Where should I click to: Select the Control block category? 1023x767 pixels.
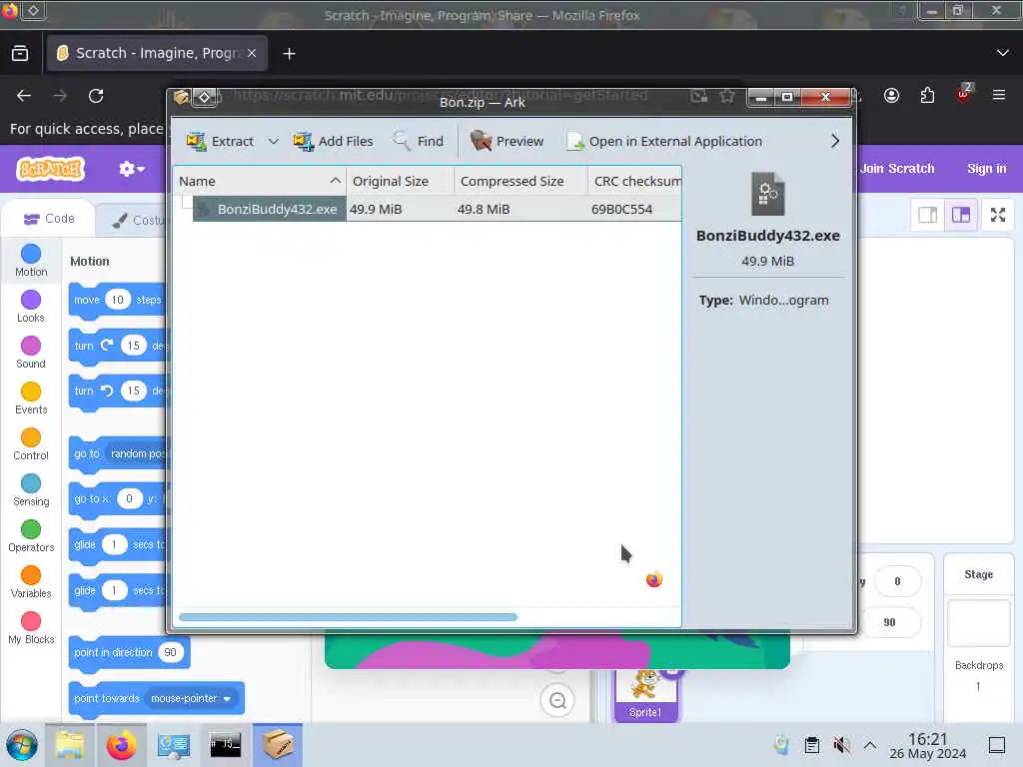point(31,444)
